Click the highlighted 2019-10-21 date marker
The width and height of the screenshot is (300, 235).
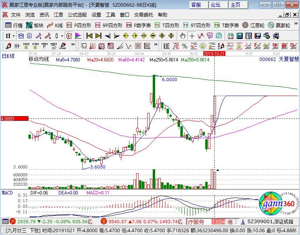pos(214,54)
